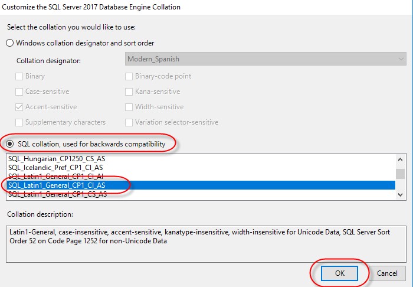Toggle the Binary-code point checkbox
The image size is (413, 287).
[129, 76]
